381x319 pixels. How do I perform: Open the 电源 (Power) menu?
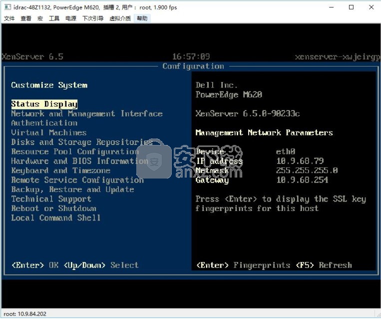pos(71,18)
